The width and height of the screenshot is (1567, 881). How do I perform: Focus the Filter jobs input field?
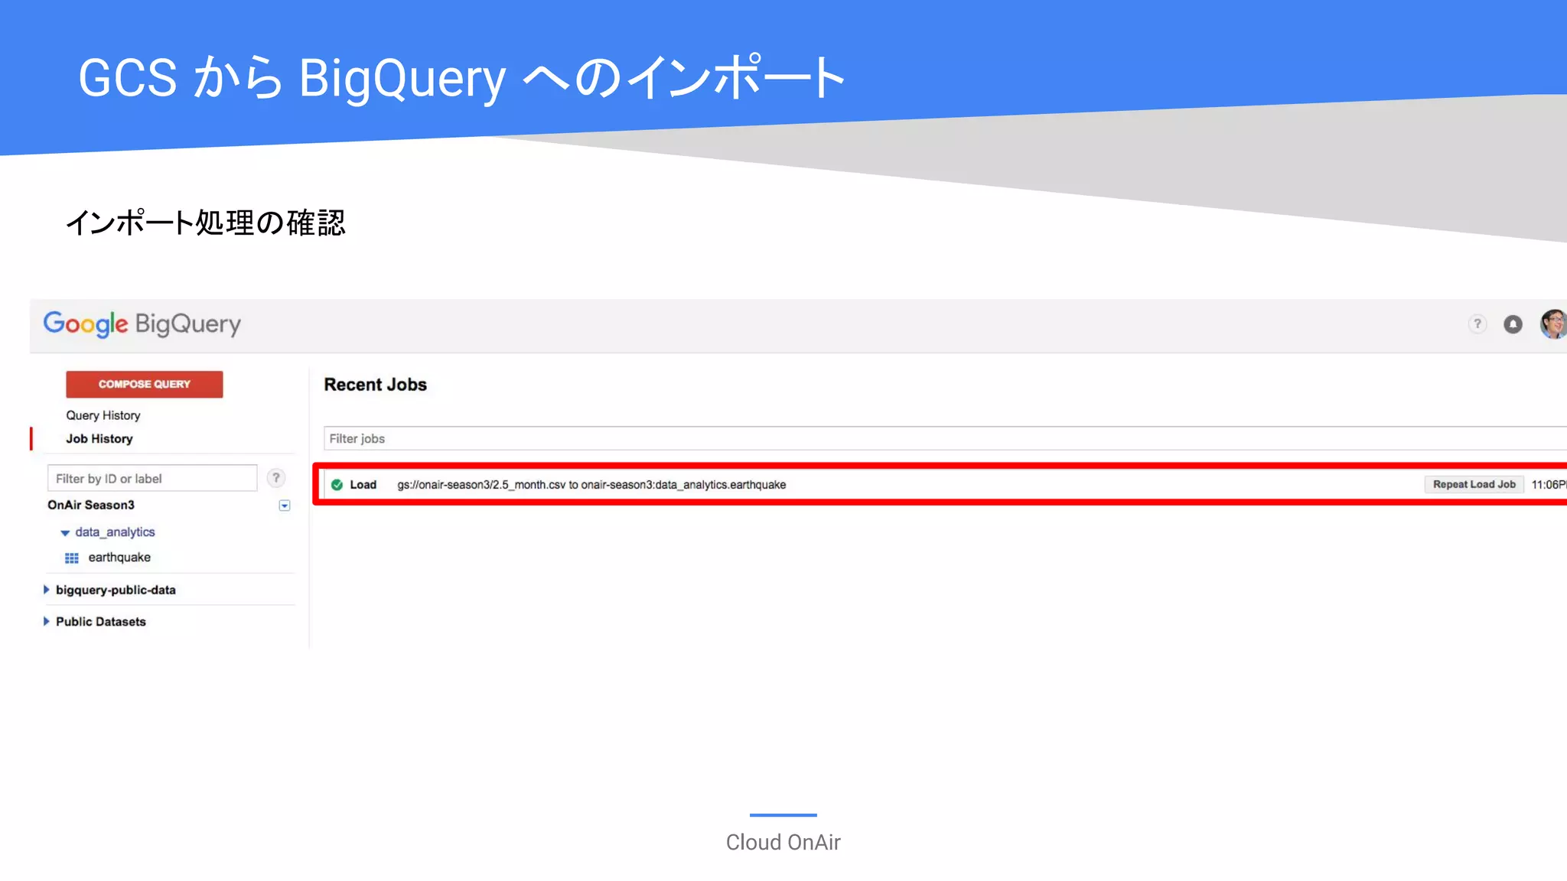pos(945,438)
